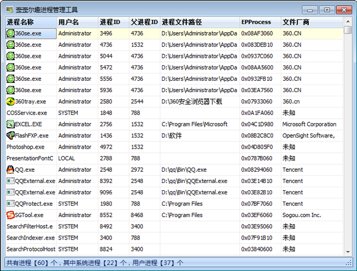Click the Microsoft Corporation vendor cell
The image size is (357, 271).
coord(309,124)
